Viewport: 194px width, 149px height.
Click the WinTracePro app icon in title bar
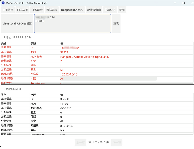point(3,3)
